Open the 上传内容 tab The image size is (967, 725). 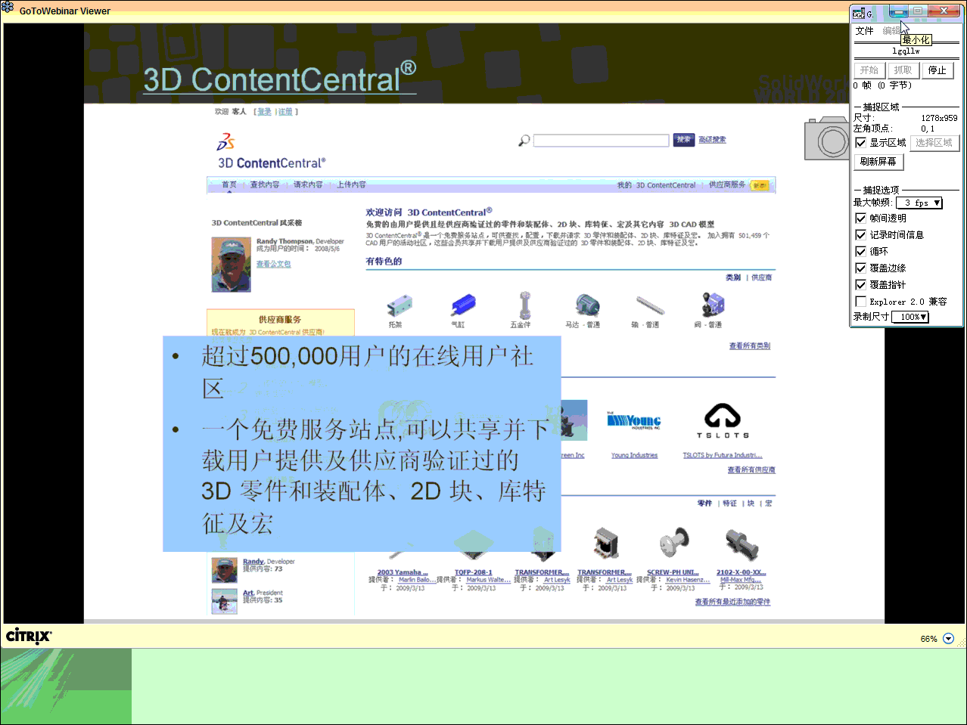click(351, 184)
